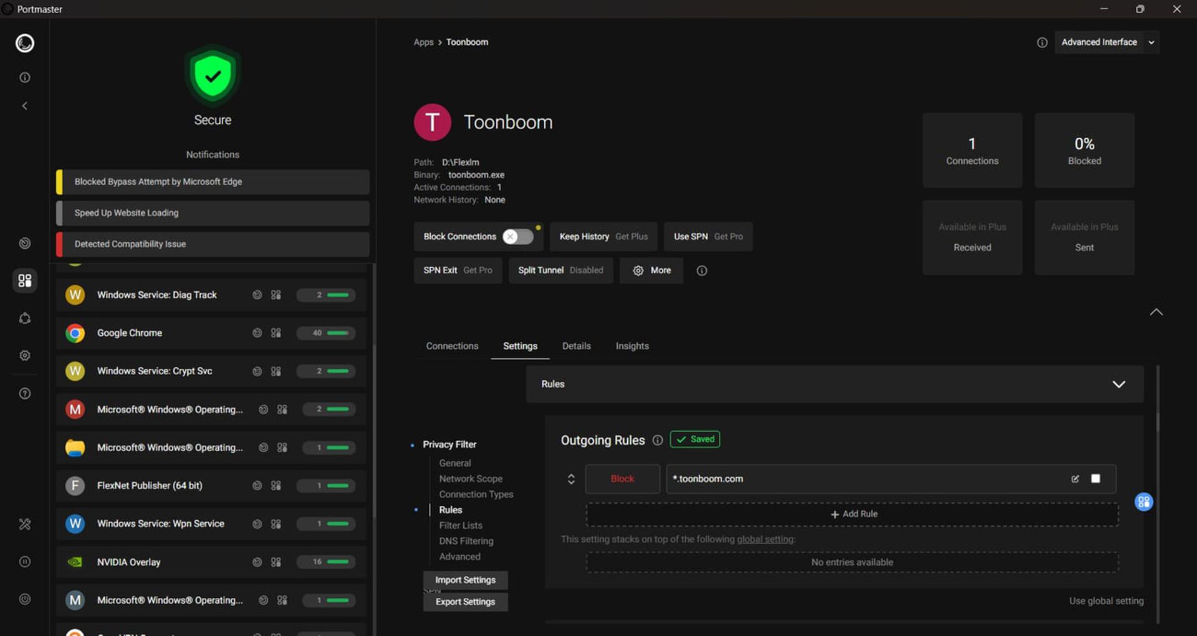The width and height of the screenshot is (1197, 636).
Task: Expand the Rules section dropdown
Action: click(x=1118, y=384)
